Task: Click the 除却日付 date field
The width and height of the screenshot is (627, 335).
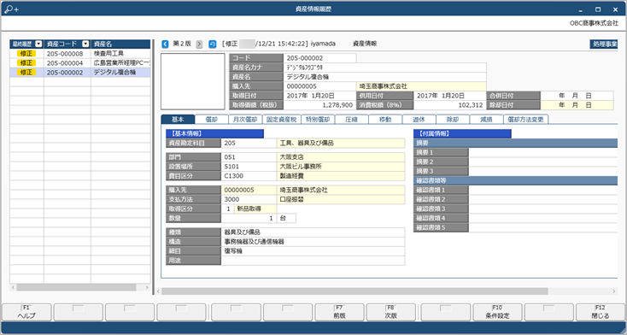Action: point(577,105)
